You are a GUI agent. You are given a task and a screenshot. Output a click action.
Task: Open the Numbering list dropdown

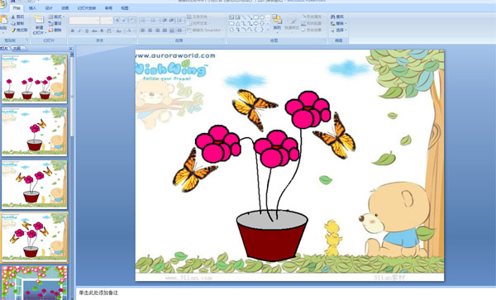click(155, 21)
